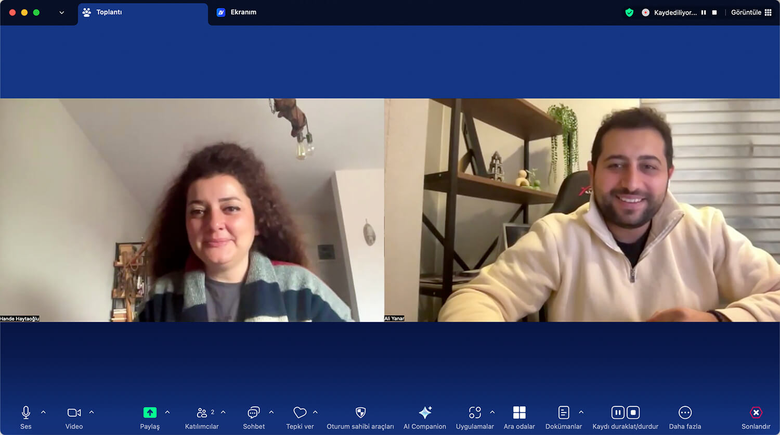Open the Görüntüle view layout menu

751,12
